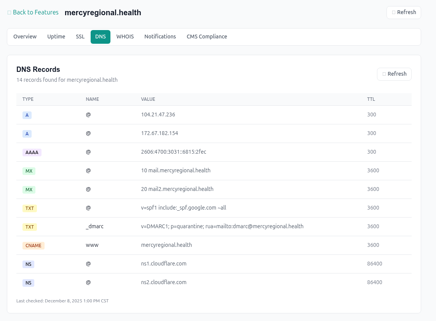This screenshot has width=436, height=321.
Task: Click the CNAME badge on the www row
Action: [34, 245]
